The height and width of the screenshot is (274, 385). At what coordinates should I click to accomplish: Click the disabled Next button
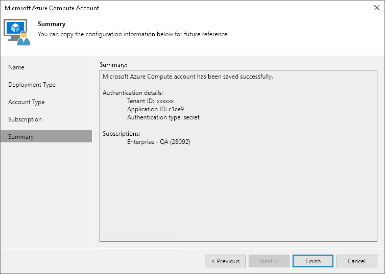click(269, 261)
